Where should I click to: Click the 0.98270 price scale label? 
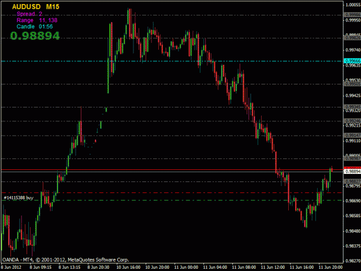pos(353,261)
